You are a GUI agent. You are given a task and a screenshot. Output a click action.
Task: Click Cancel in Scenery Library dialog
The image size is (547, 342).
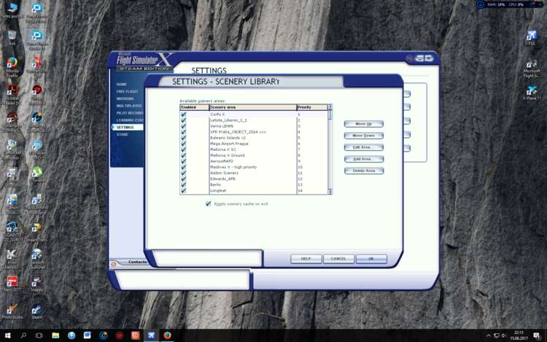point(338,259)
